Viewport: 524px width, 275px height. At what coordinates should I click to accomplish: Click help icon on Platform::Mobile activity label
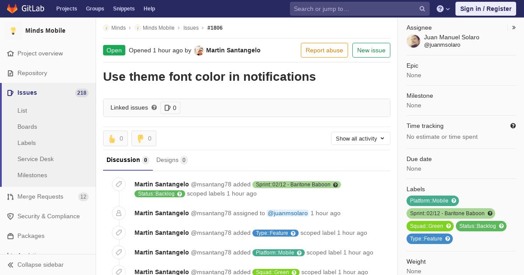click(300, 253)
